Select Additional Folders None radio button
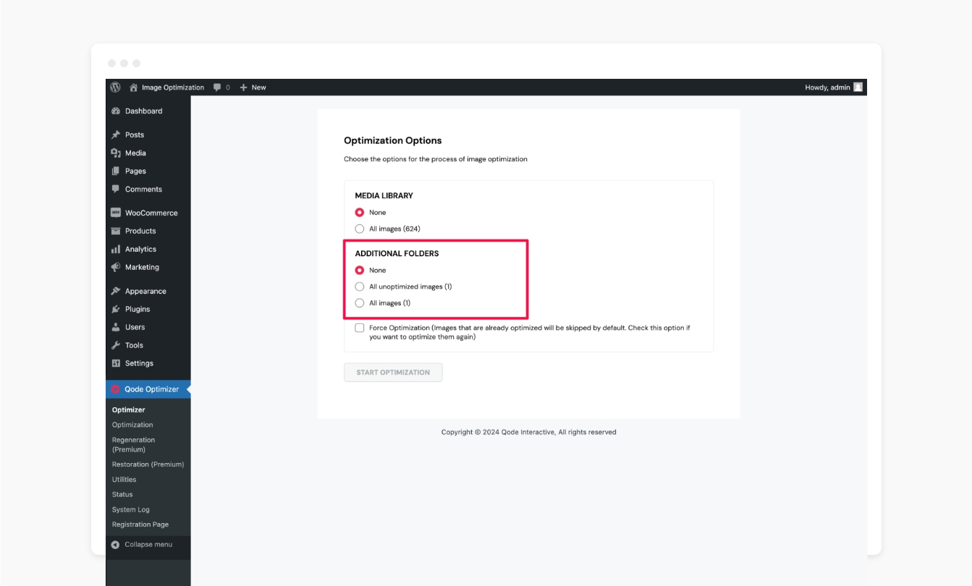The height and width of the screenshot is (586, 972). coord(360,270)
